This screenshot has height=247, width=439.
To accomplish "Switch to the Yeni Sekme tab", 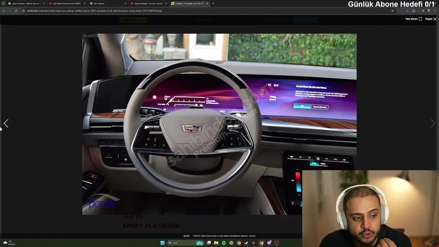I will coord(108,3).
